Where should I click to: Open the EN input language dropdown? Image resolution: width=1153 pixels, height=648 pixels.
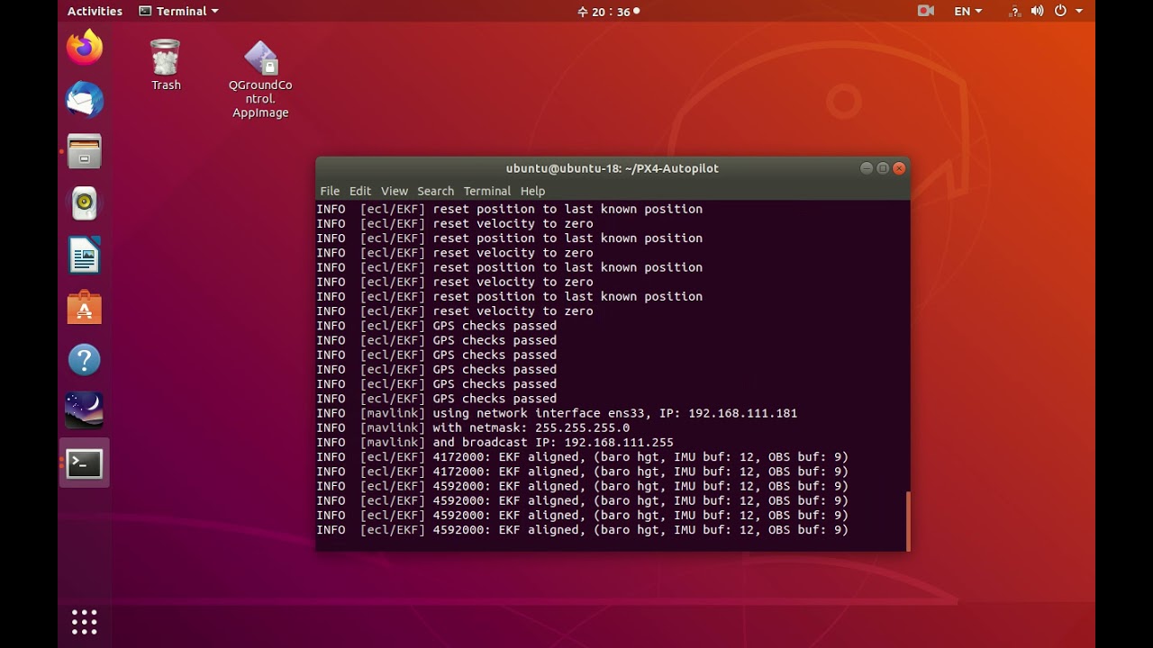tap(968, 11)
